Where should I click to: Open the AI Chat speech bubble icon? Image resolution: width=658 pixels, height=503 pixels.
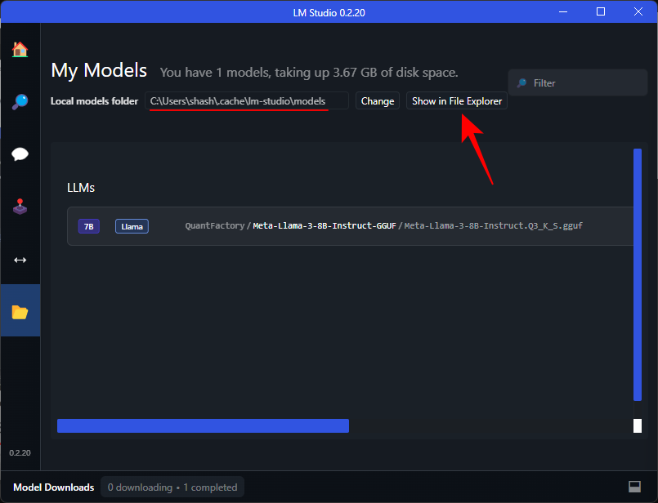pos(20,154)
